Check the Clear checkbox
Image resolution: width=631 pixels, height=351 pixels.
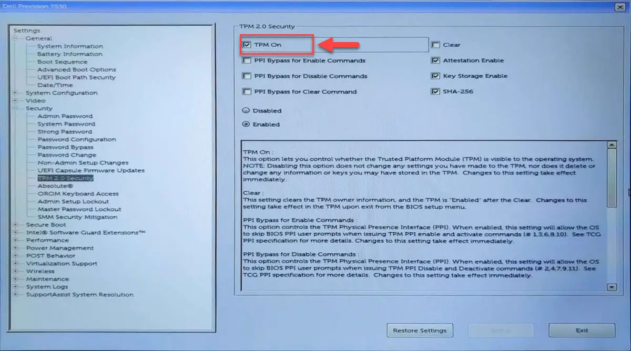[436, 45]
